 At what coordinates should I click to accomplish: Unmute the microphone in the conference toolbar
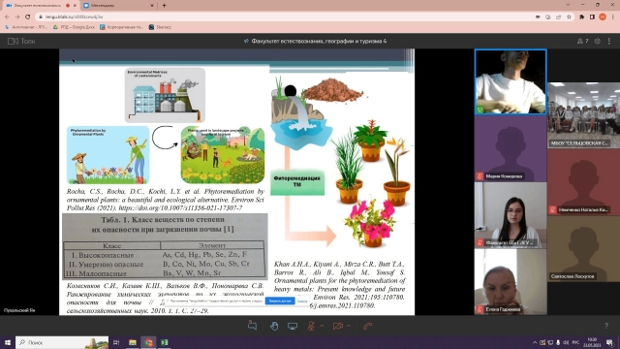tap(311, 326)
